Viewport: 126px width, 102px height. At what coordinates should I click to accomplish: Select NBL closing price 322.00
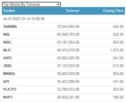click(x=118, y=34)
